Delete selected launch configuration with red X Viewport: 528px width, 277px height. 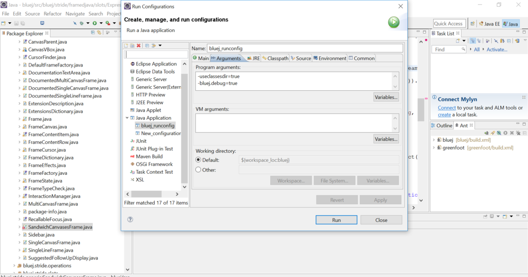tap(138, 45)
